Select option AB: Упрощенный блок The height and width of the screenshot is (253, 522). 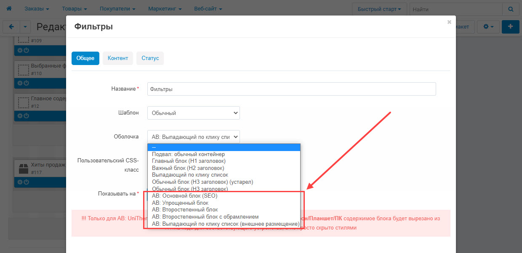click(x=180, y=203)
